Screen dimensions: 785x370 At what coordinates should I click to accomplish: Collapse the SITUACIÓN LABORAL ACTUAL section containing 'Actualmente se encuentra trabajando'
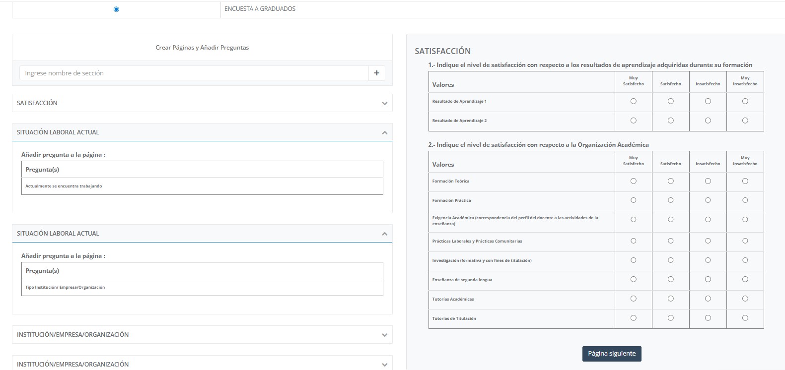(384, 132)
